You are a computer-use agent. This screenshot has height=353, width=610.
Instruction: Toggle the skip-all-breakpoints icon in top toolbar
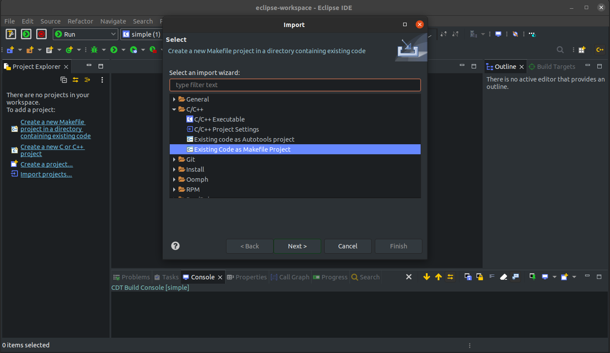coord(515,34)
